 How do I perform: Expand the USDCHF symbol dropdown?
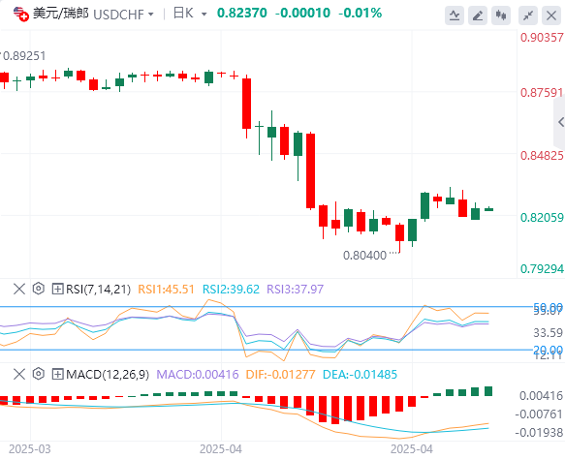pyautogui.click(x=151, y=15)
